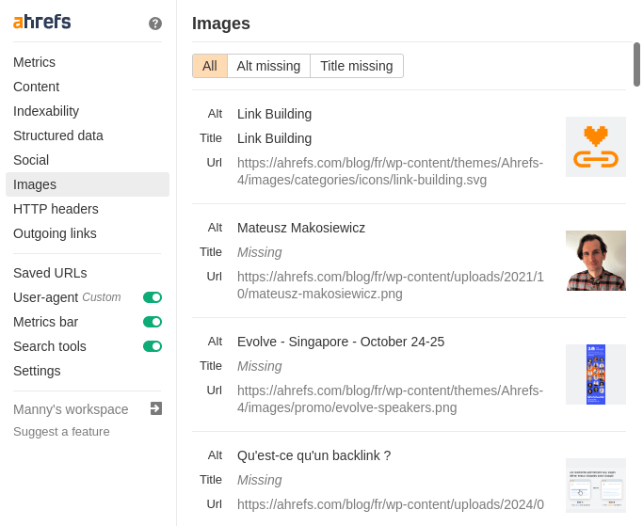Click "Qu'est-ce qu'un backlink ?" alt text

click(313, 455)
